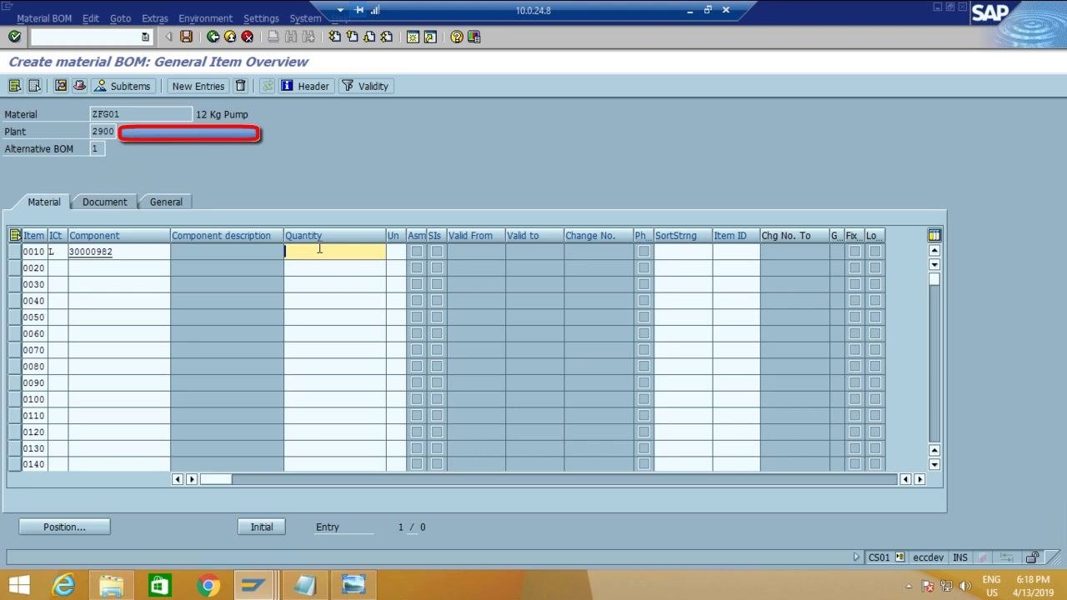Tick the Asm checkbox for item 0010
Viewport: 1067px width, 600px height.
coord(417,252)
